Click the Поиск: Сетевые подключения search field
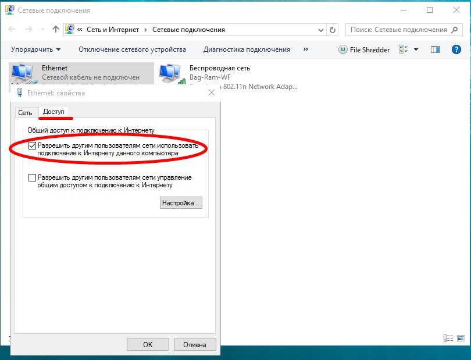Viewport: 471px width, 360px height. click(398, 30)
